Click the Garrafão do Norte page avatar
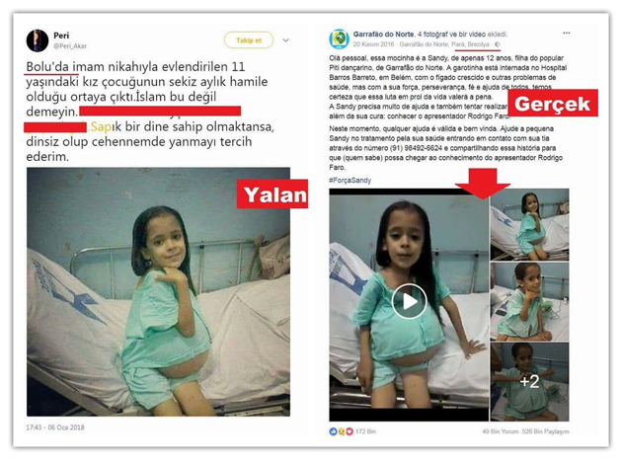The width and height of the screenshot is (622, 460). pyautogui.click(x=340, y=38)
